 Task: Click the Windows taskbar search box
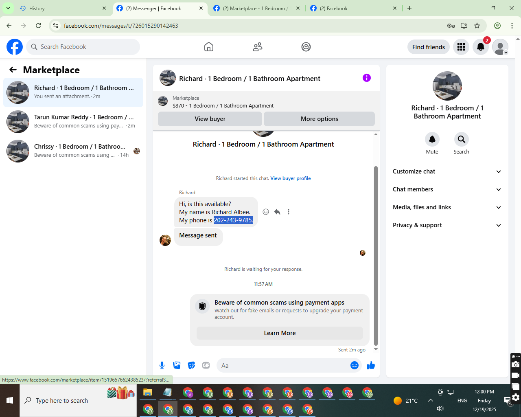tap(78, 400)
